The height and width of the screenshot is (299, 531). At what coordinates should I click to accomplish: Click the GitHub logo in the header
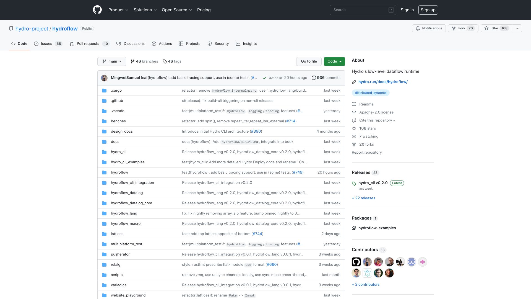(x=97, y=10)
